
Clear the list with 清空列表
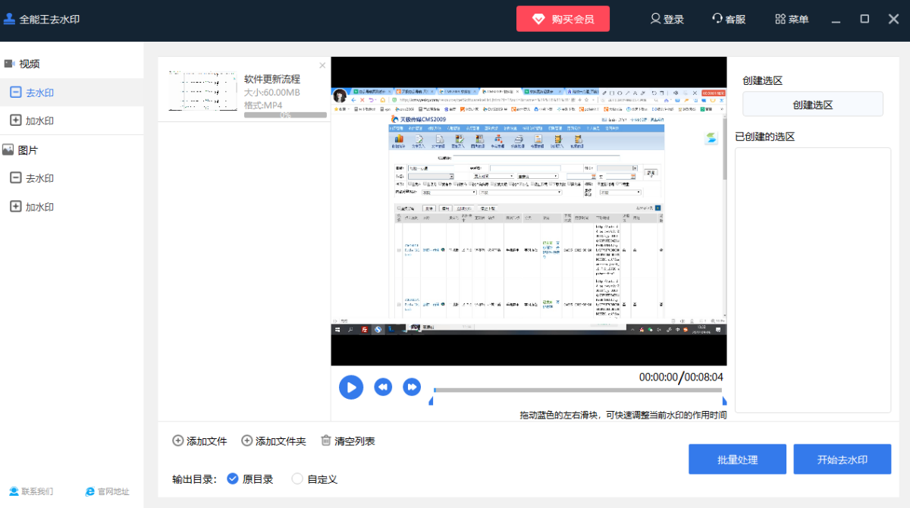tap(347, 441)
